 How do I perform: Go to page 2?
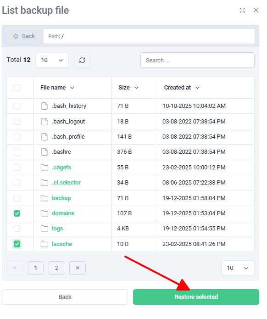pyautogui.click(x=56, y=268)
